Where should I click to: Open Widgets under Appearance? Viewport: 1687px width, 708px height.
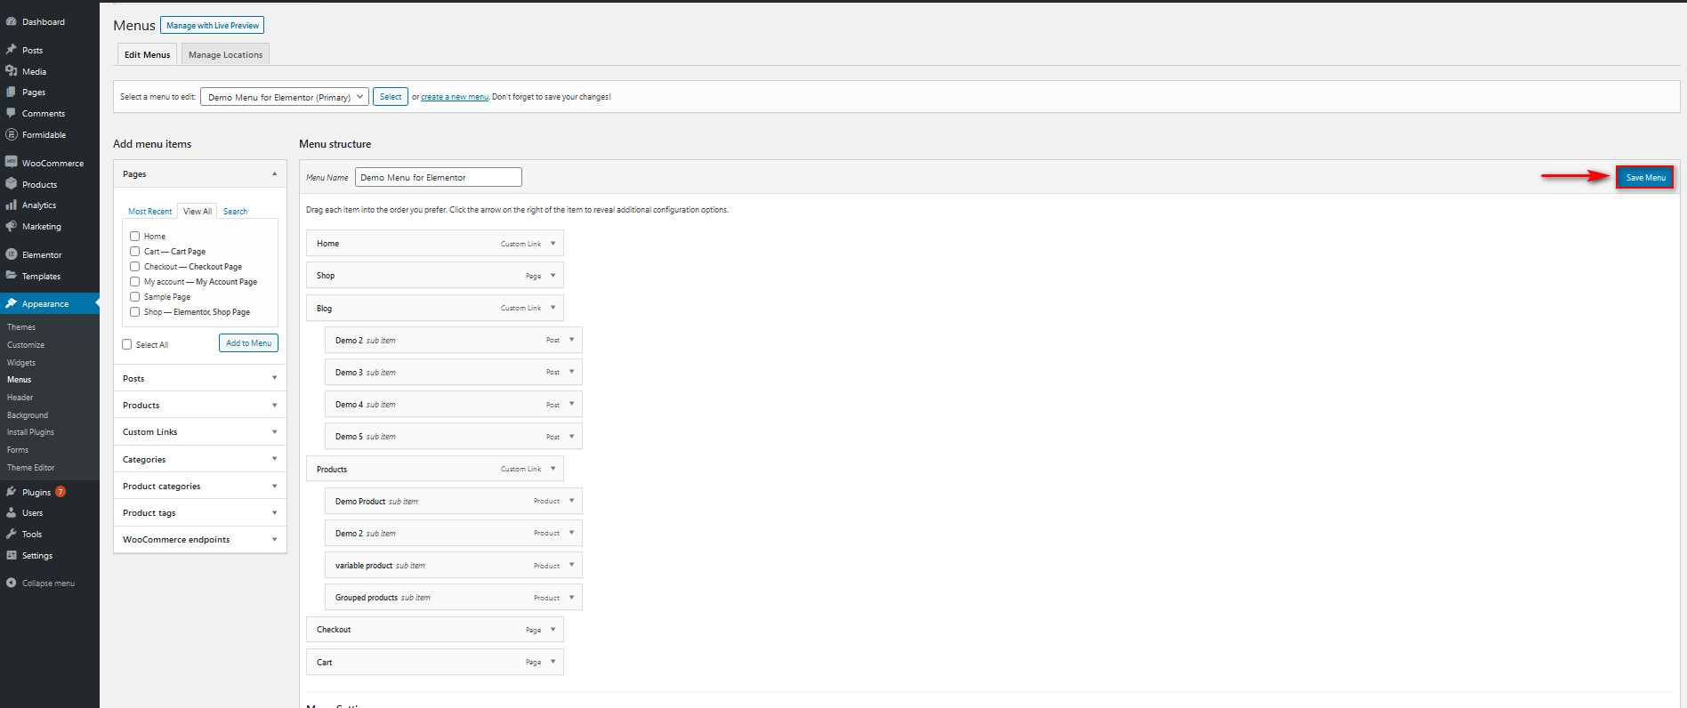(x=21, y=363)
